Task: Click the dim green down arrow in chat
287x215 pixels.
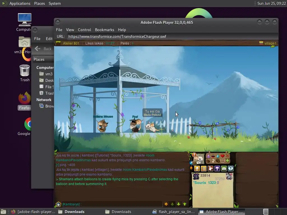Action: coord(172,204)
